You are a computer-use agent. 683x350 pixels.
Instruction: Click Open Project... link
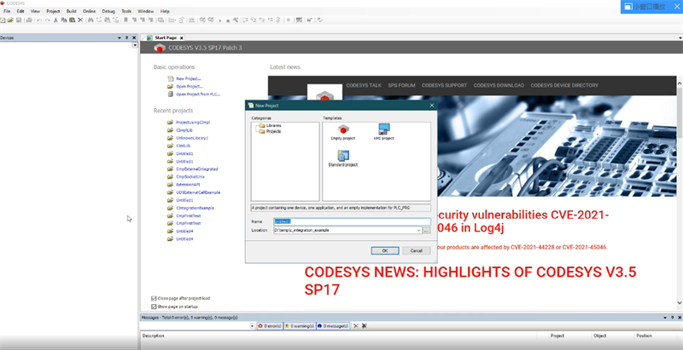189,86
